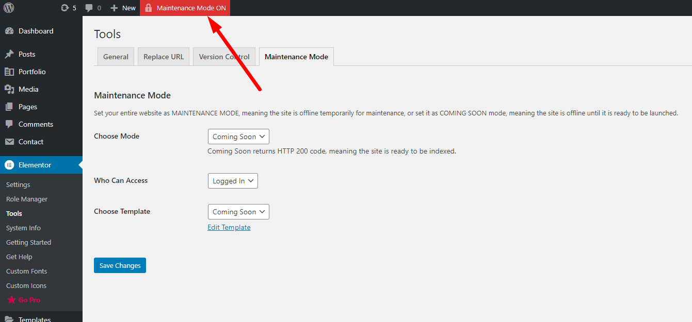692x322 pixels.
Task: Click the WordPress logo icon
Action: 9,8
